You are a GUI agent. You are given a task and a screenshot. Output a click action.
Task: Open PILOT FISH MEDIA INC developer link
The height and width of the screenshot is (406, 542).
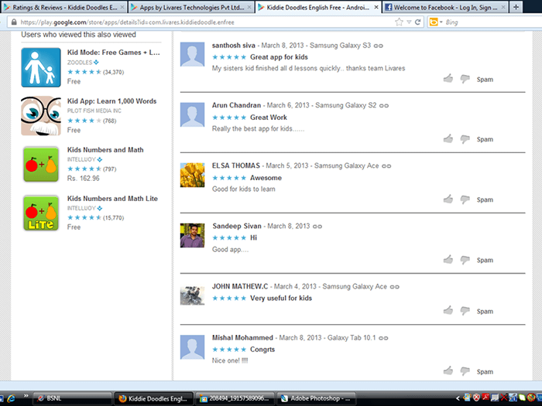coord(94,111)
